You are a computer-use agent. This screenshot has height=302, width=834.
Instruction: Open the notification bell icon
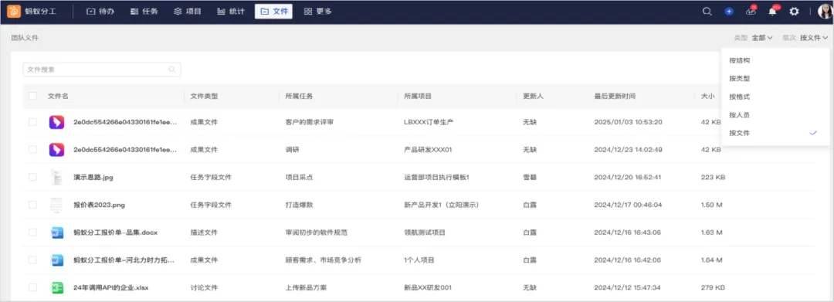772,11
